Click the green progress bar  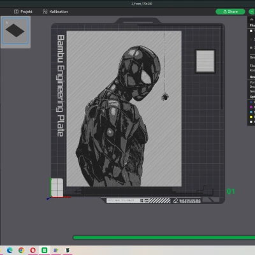click(164, 237)
